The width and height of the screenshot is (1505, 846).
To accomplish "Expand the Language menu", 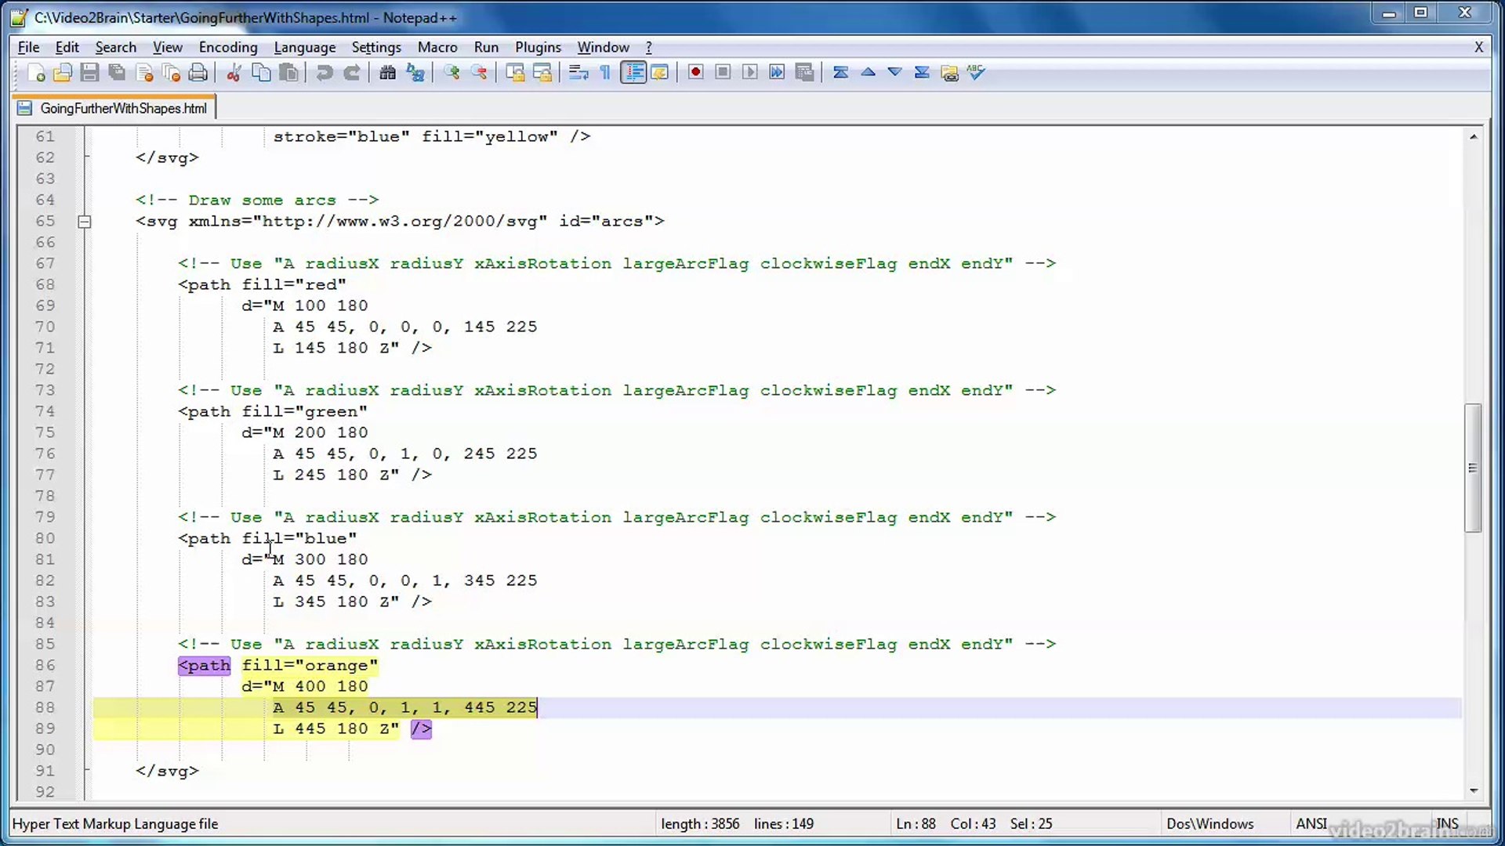I will (305, 47).
